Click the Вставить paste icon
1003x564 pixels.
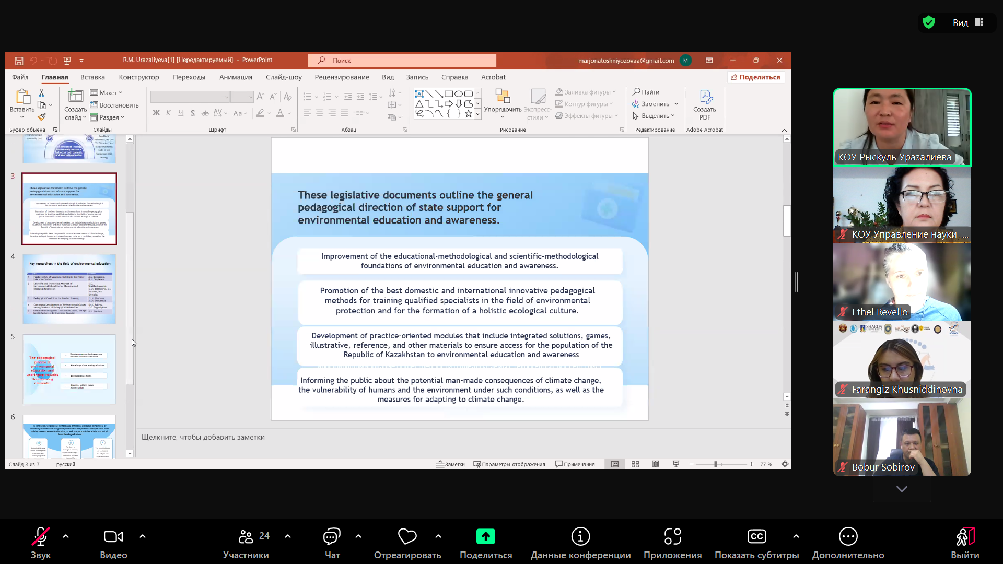coord(22,97)
